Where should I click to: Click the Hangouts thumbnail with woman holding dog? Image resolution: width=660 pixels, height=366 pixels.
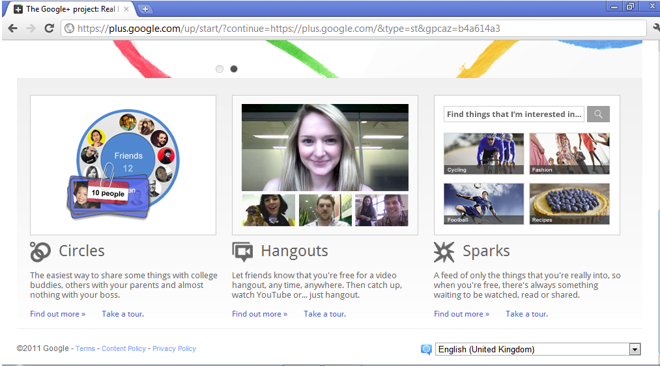[268, 210]
